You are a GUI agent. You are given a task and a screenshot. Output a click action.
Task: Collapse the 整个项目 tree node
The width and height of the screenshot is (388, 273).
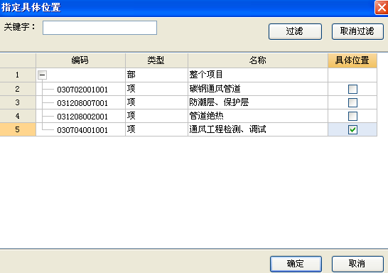pos(43,75)
